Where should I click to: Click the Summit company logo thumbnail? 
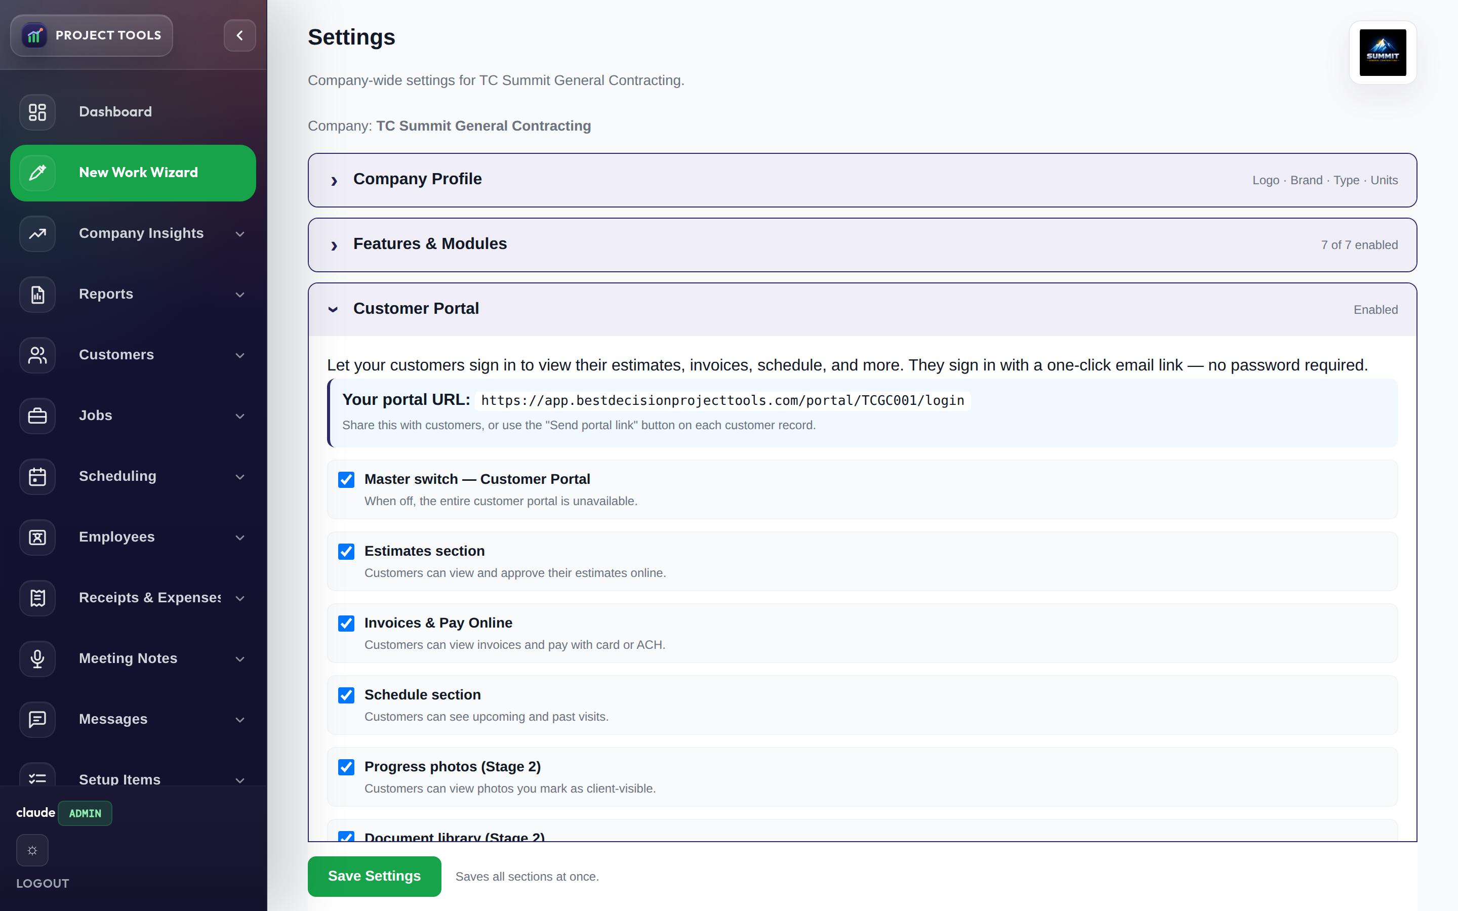[1383, 53]
